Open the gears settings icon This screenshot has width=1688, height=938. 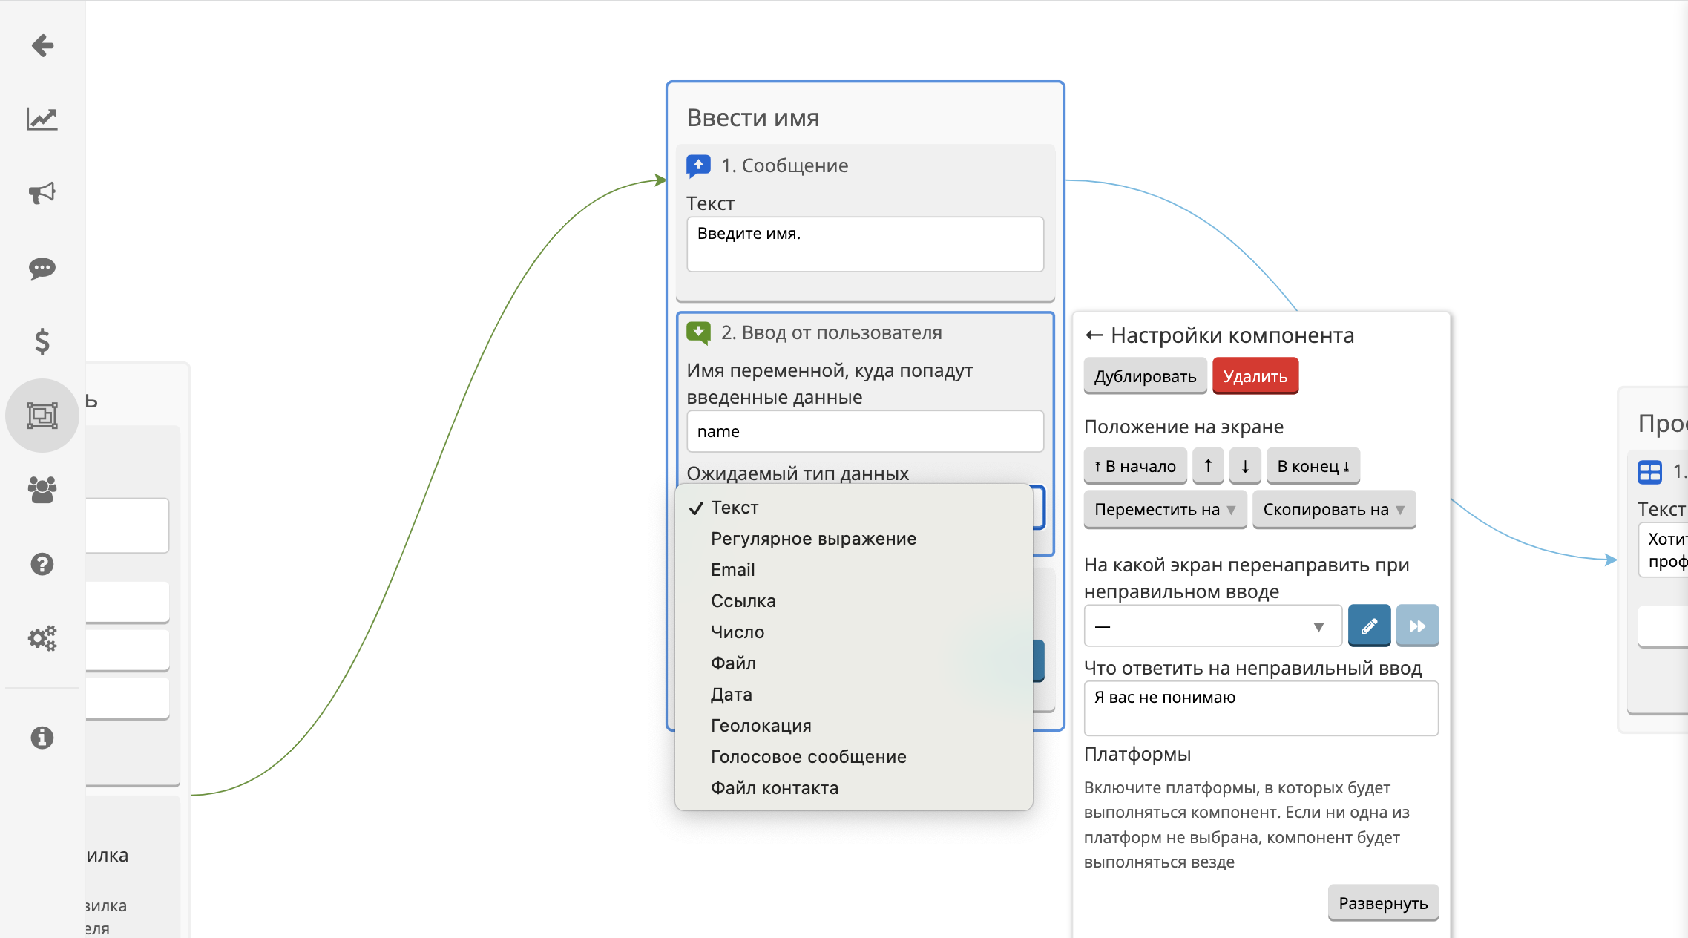pyautogui.click(x=42, y=638)
